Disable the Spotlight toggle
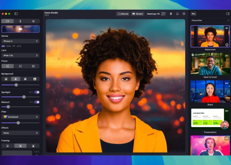 point(37,92)
